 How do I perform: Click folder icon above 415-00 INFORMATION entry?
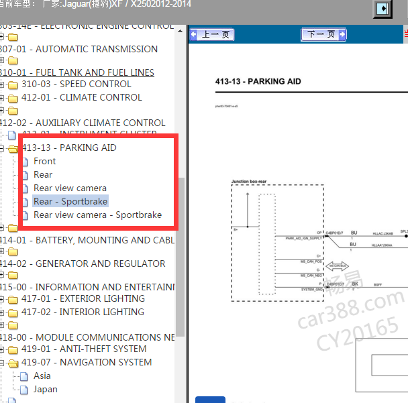[x=13, y=275]
